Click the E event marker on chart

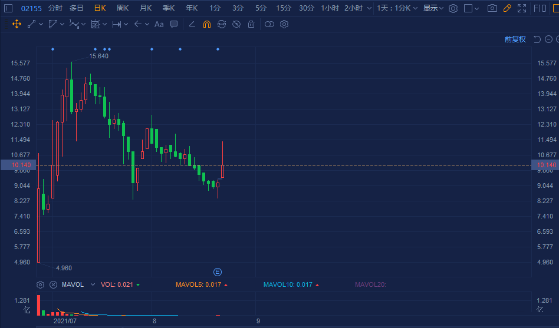point(218,272)
